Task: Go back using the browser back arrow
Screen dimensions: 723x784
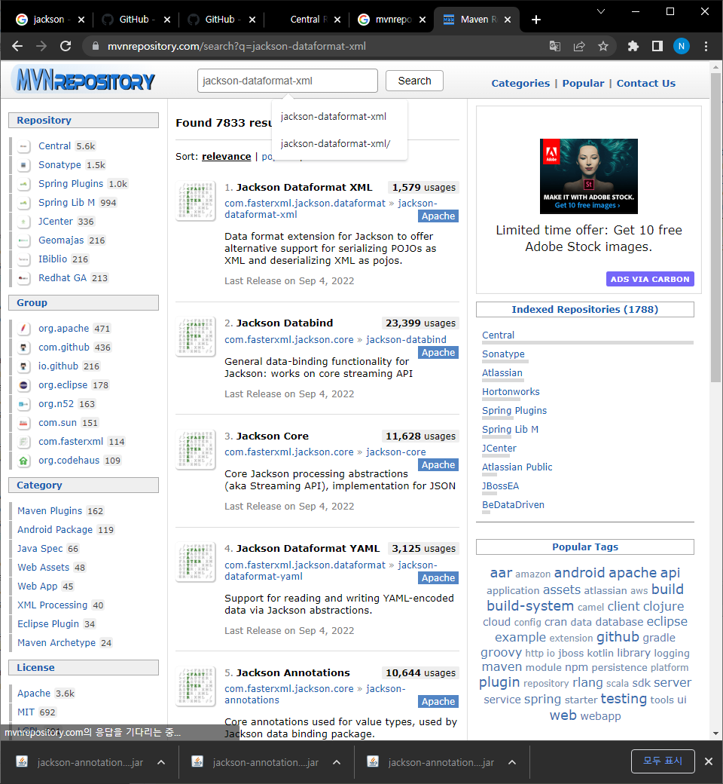Action: point(17,47)
